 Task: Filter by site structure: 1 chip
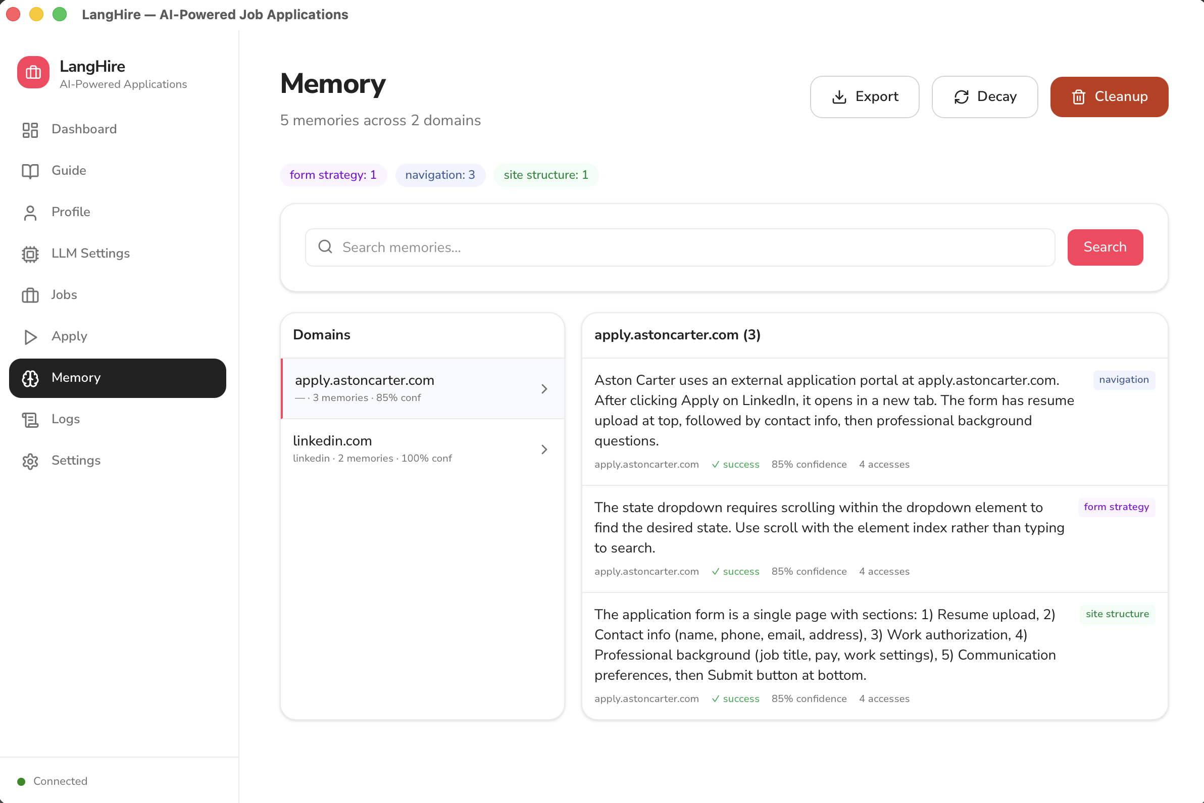coord(546,175)
